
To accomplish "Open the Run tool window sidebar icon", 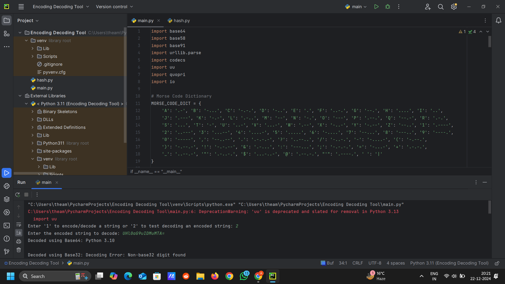I will click(x=7, y=173).
